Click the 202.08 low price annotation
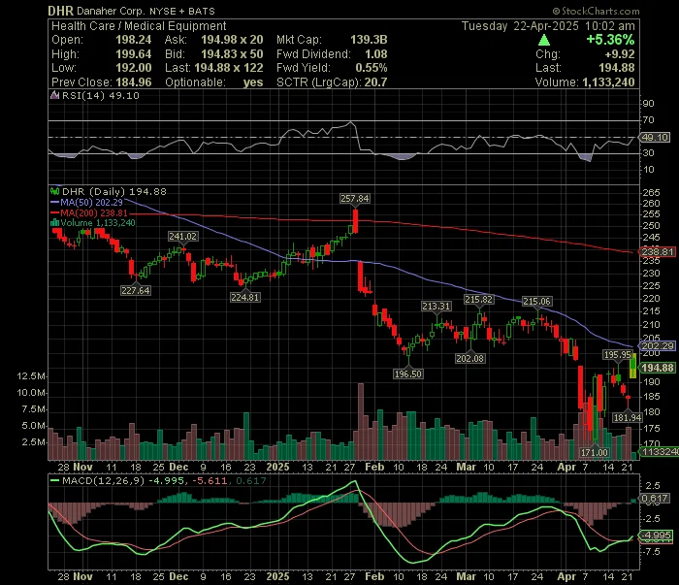The width and height of the screenshot is (679, 585). point(469,359)
